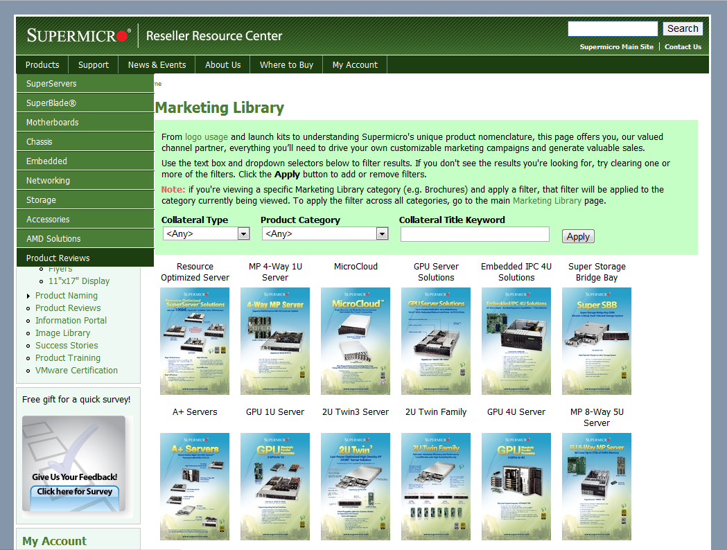Open Success Stories sidebar link
The image size is (727, 550).
pos(67,346)
